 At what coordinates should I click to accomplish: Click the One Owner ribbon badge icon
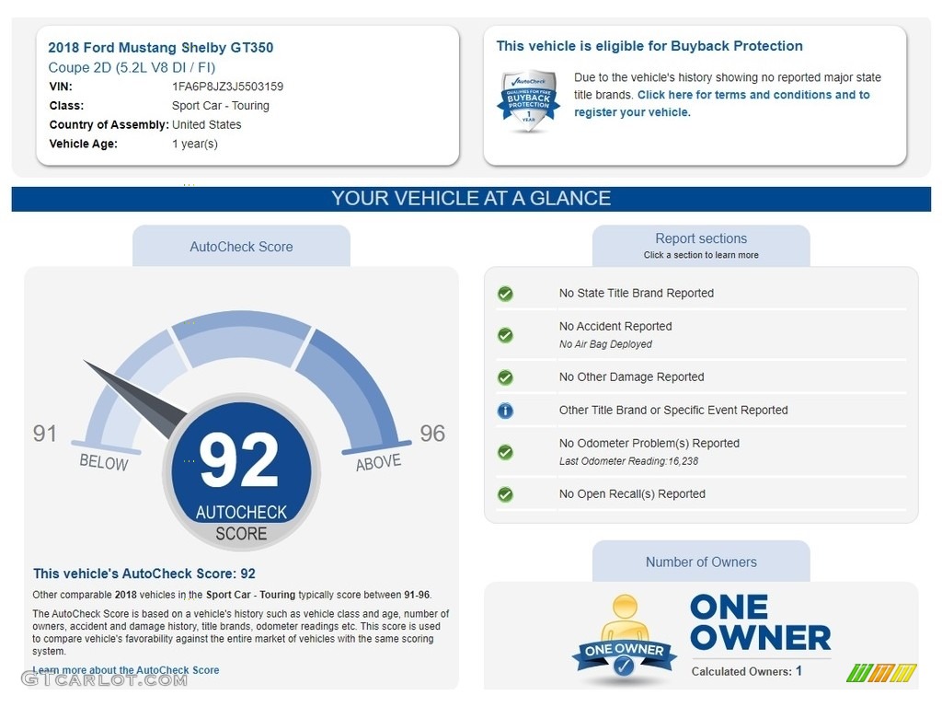pyautogui.click(x=625, y=639)
